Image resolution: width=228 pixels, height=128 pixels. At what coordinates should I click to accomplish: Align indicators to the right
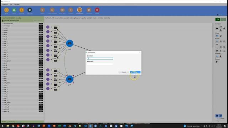pos(224,28)
